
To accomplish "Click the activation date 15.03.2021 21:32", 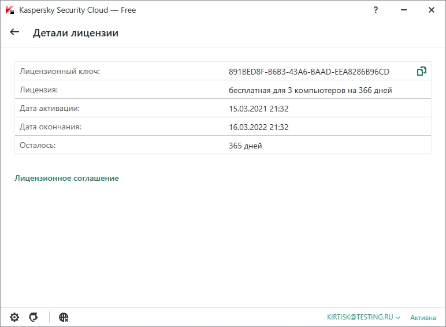I will [259, 109].
